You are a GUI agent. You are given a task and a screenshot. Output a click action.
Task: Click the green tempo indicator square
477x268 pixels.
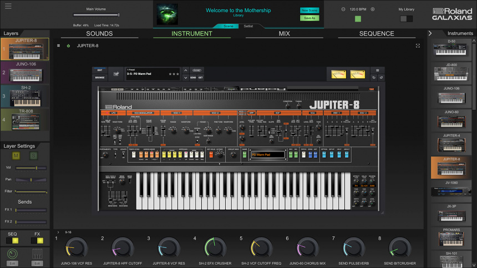(358, 19)
